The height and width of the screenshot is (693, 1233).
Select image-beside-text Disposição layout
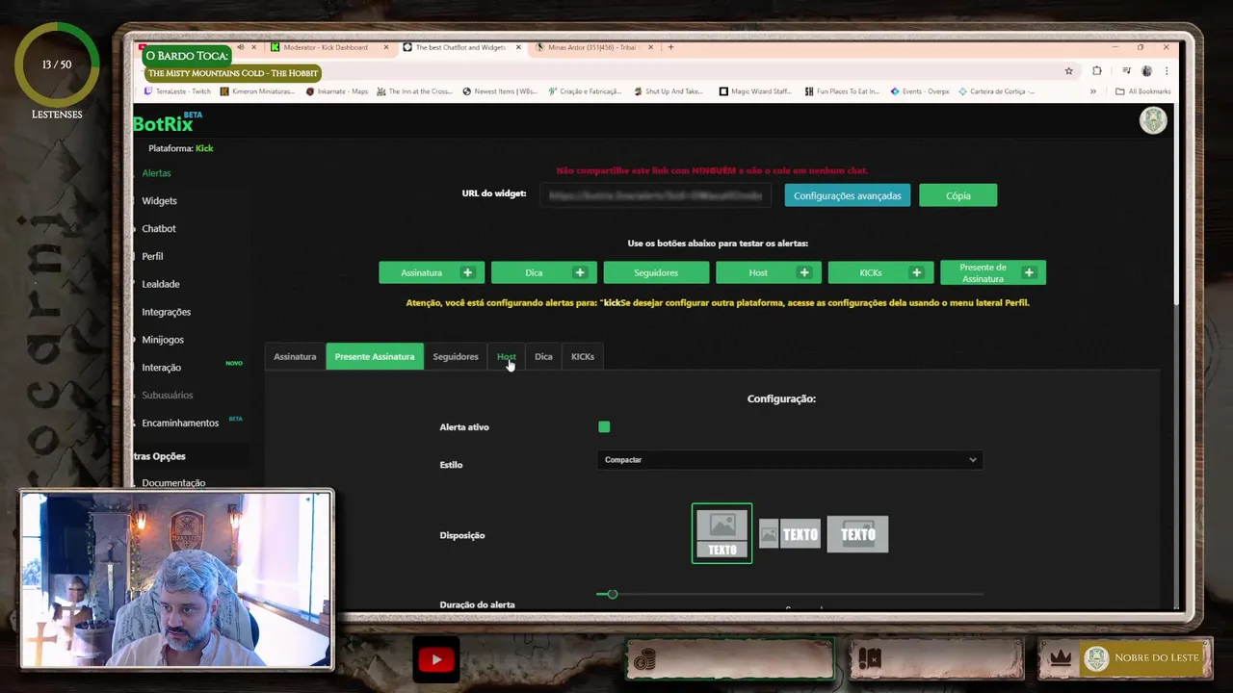click(x=790, y=533)
